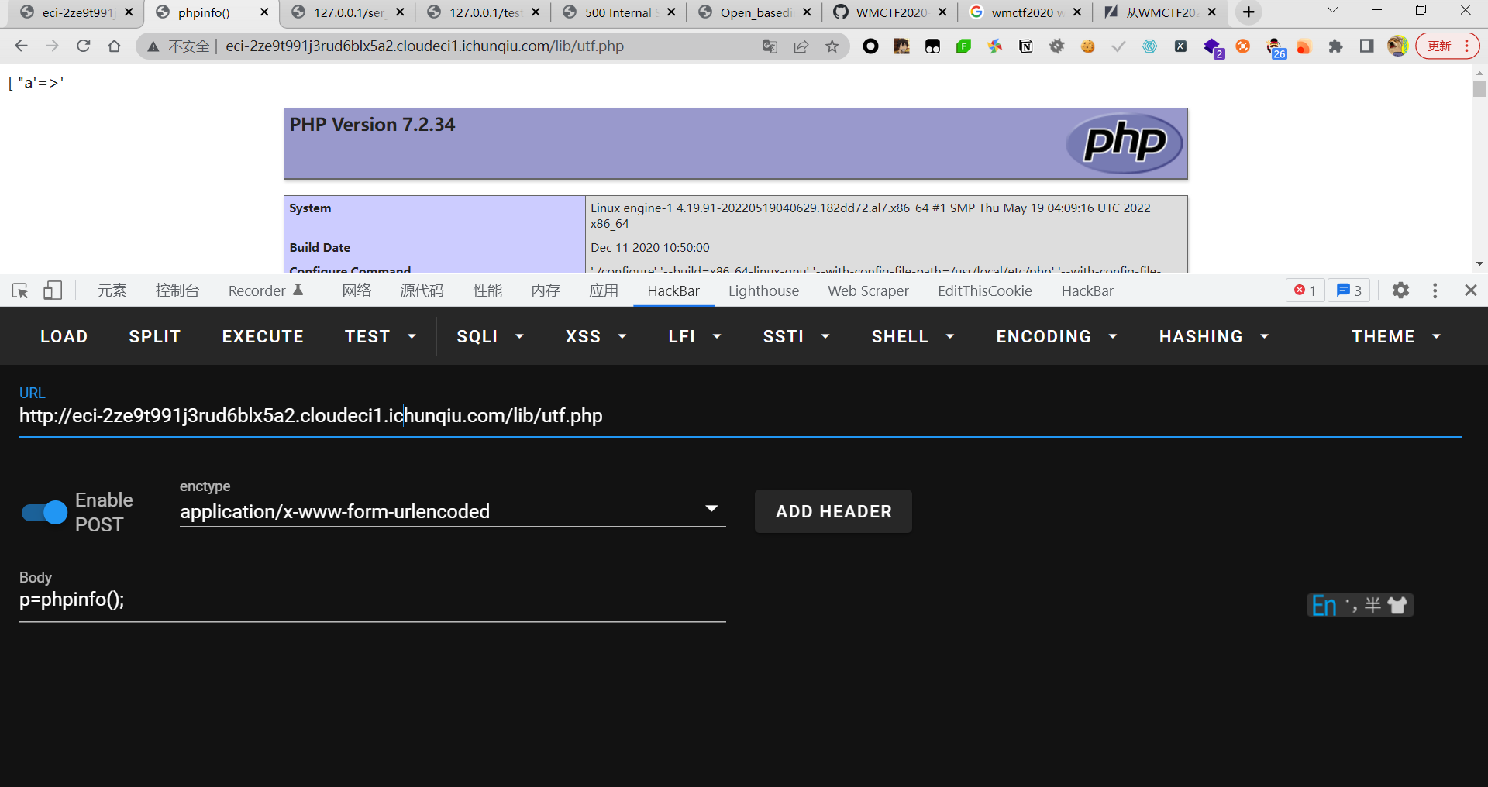Screen dimensions: 1488x787
Task: Click the En input method indicator
Action: point(1324,605)
